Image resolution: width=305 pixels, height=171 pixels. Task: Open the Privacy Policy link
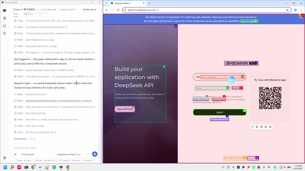(219, 99)
